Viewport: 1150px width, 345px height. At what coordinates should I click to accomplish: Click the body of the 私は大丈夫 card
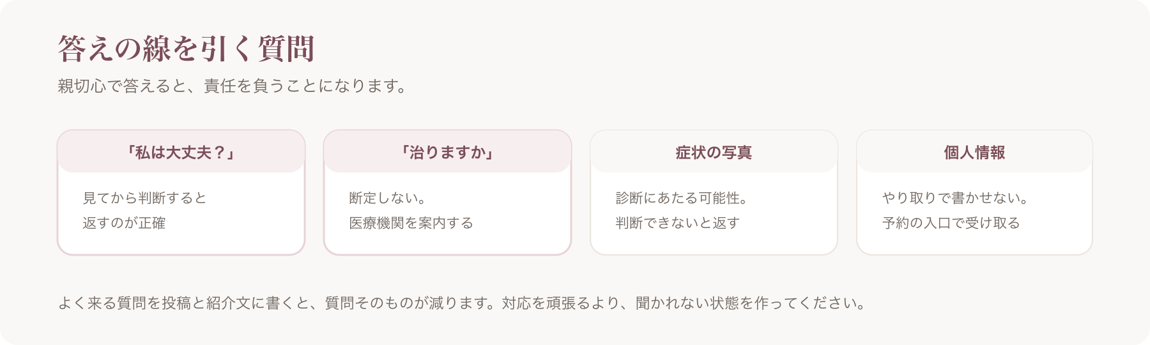[x=181, y=213]
